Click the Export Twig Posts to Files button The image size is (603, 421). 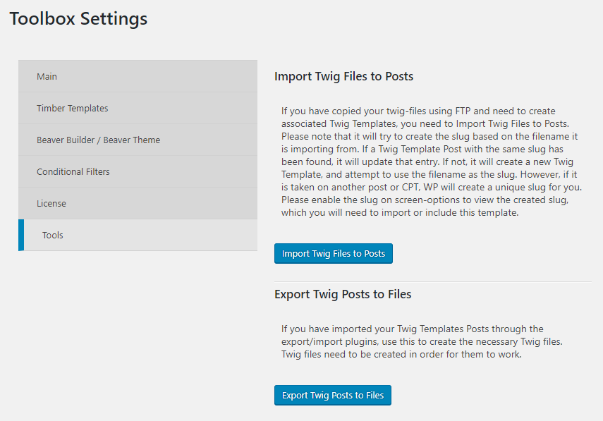[333, 395]
